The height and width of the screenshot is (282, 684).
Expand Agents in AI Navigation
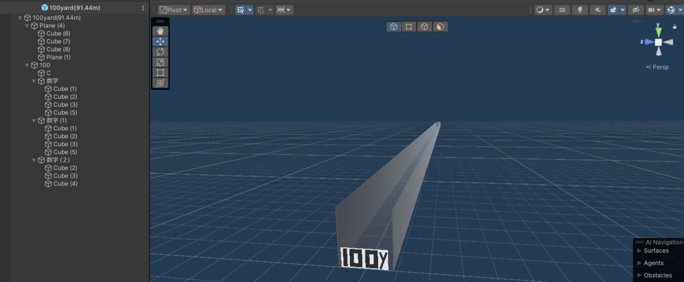(639, 263)
